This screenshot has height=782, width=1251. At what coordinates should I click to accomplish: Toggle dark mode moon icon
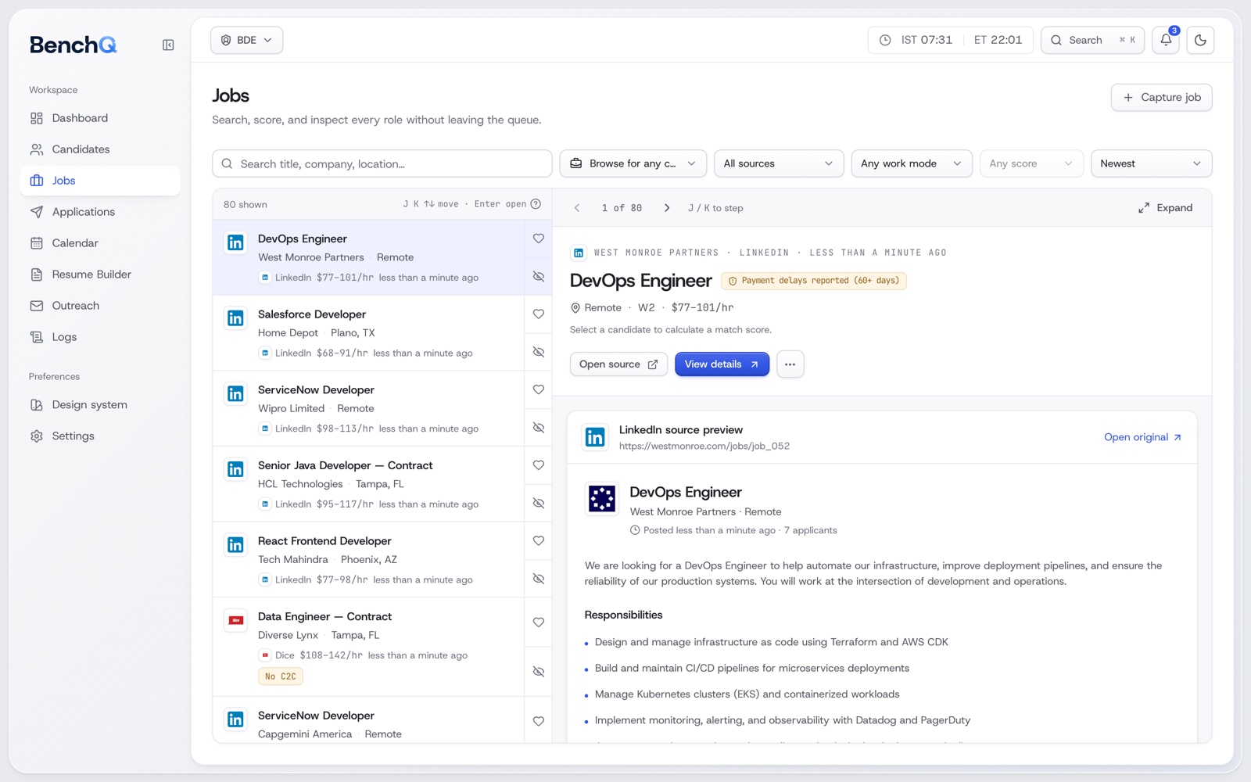pyautogui.click(x=1200, y=40)
